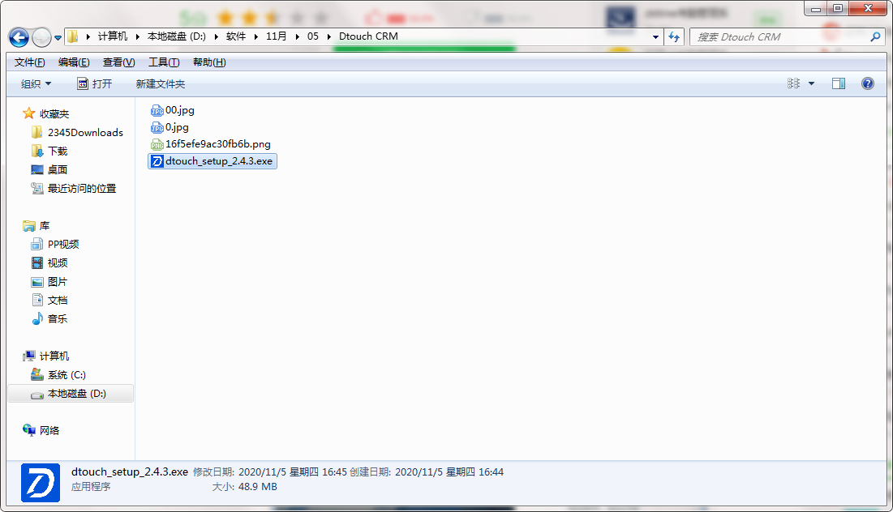The image size is (893, 512).
Task: Click the 修改日期 value in details pane
Action: [293, 472]
